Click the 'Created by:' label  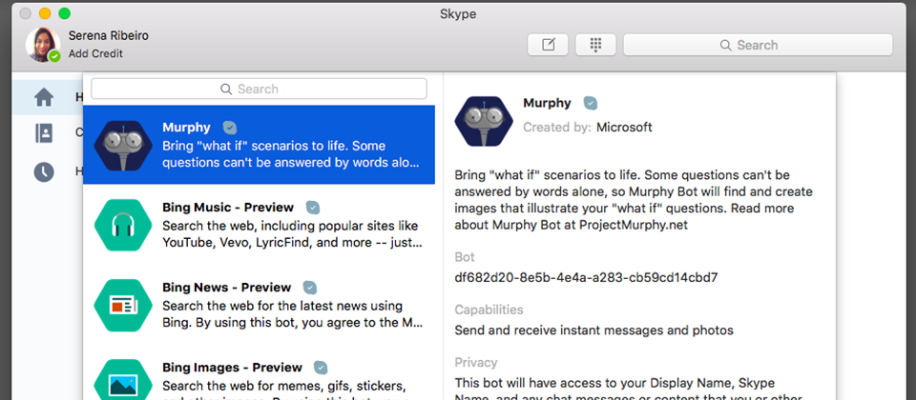556,127
